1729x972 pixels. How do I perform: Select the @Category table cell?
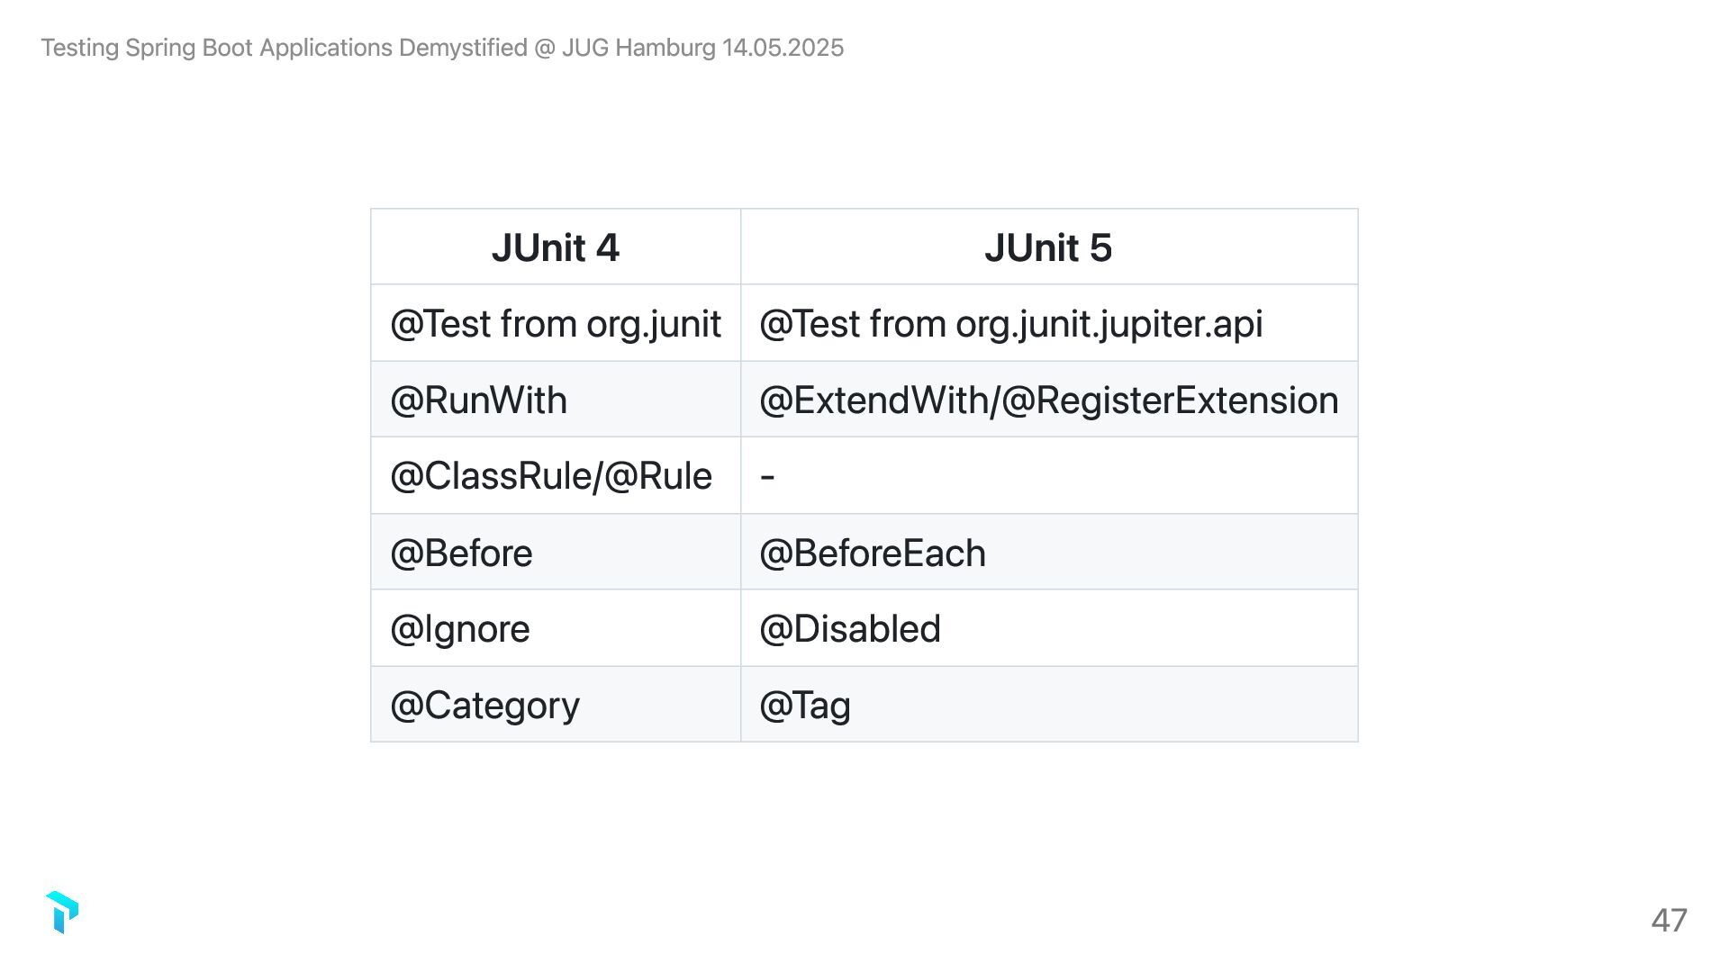click(484, 705)
